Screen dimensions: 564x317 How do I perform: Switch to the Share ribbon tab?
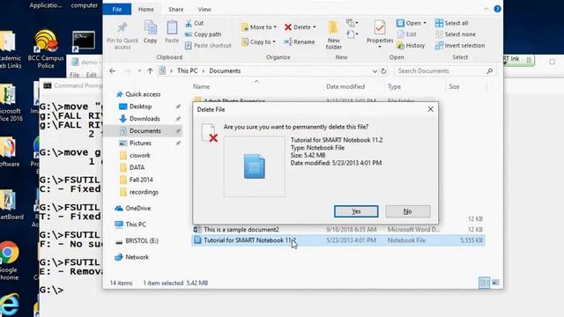point(176,10)
